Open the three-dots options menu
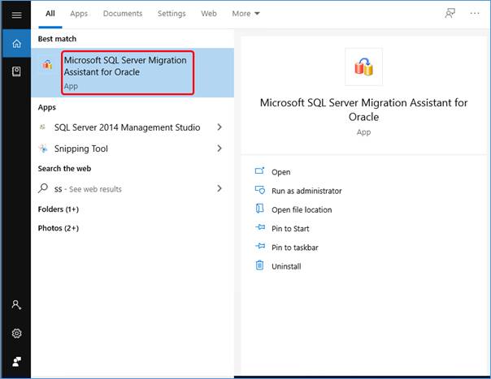The image size is (491, 379). 475,13
